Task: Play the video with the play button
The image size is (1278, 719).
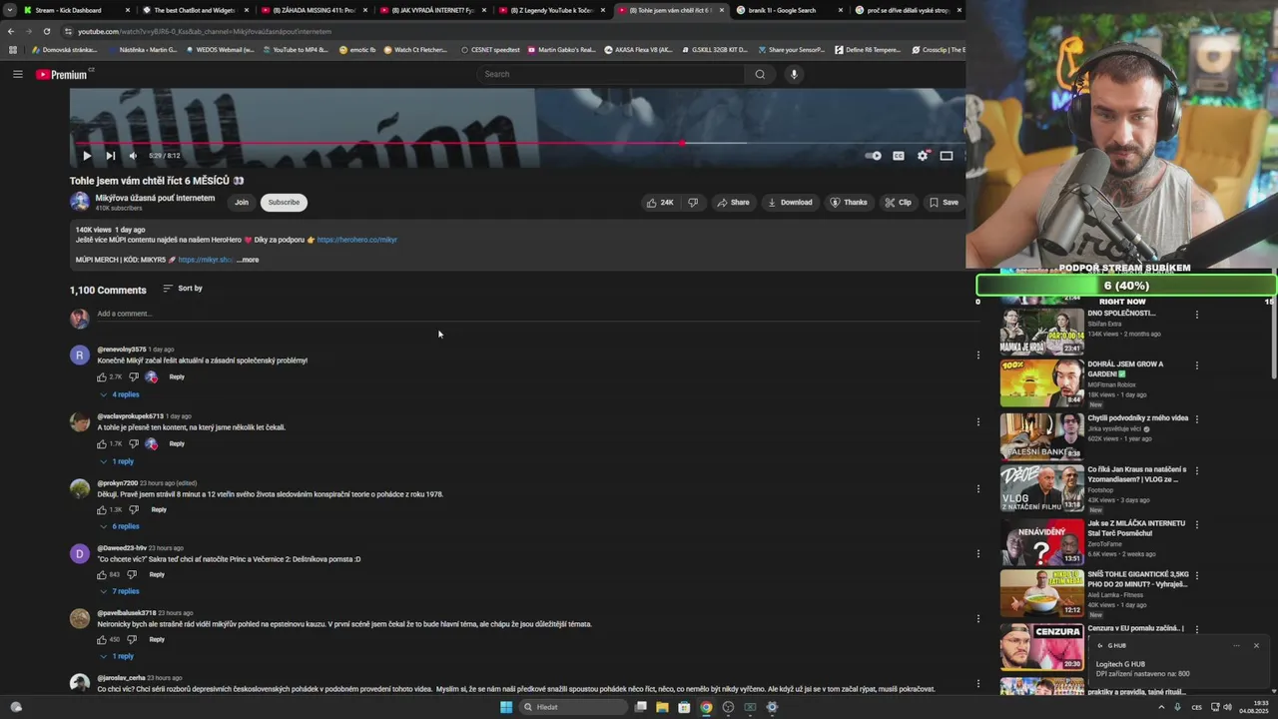Action: [87, 156]
